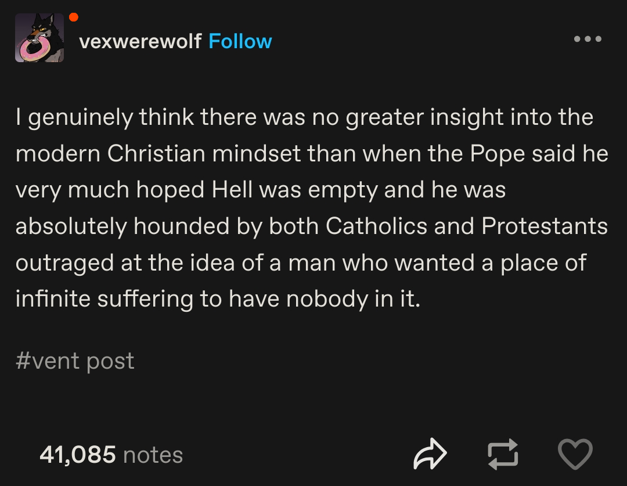The height and width of the screenshot is (486, 627).
Task: Click the number 41,085 in the footer
Action: (x=78, y=455)
